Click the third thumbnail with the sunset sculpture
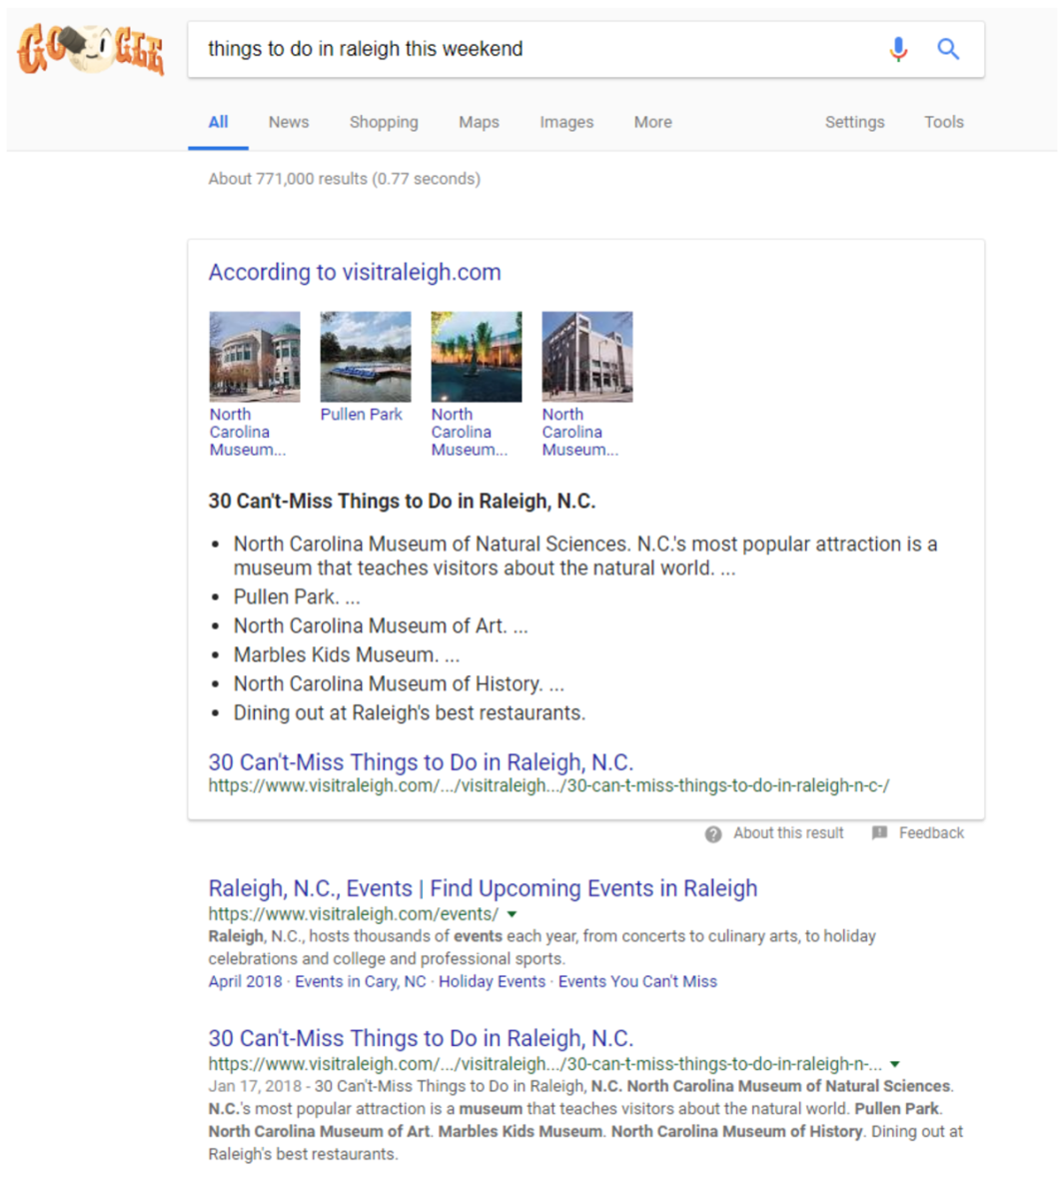This screenshot has height=1199, width=1060. coord(477,357)
